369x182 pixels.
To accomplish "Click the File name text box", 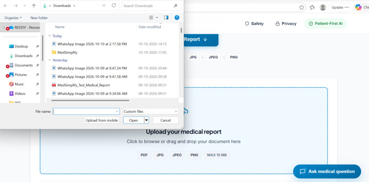I will tap(86, 112).
